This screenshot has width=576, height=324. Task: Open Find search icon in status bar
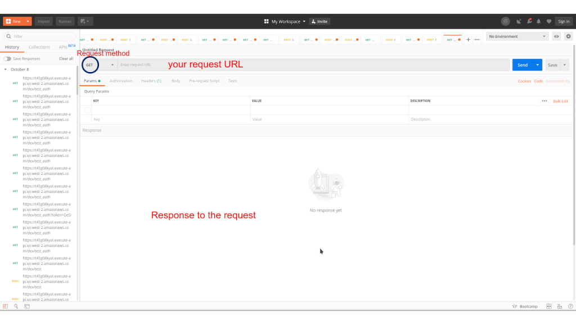tap(16, 306)
